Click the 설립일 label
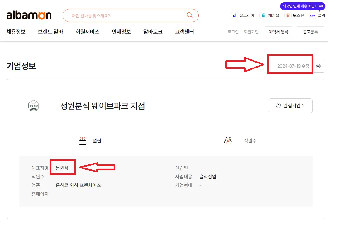The height and width of the screenshot is (227, 352). (x=181, y=168)
